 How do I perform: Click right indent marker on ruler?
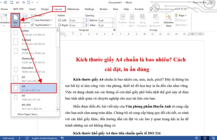coord(188,35)
